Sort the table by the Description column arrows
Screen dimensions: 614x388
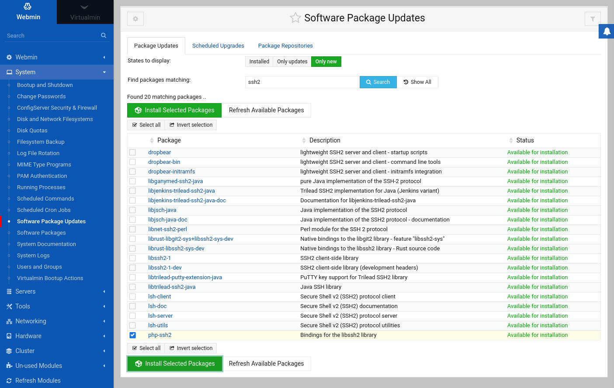click(304, 140)
